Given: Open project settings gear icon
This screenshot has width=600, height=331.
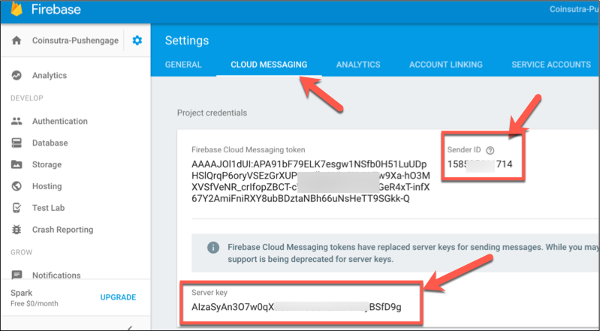Looking at the screenshot, I should (x=137, y=41).
